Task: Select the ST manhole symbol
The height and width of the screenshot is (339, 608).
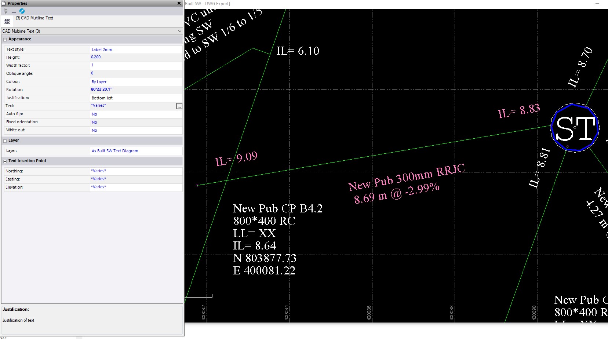Action: [575, 128]
